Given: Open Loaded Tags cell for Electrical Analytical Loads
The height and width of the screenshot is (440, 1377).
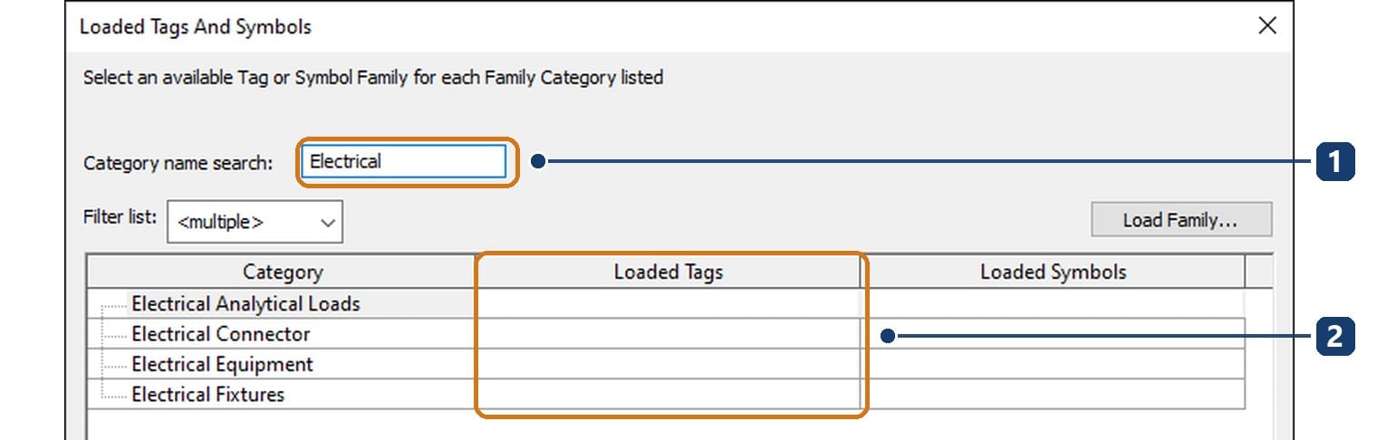Looking at the screenshot, I should (x=669, y=303).
